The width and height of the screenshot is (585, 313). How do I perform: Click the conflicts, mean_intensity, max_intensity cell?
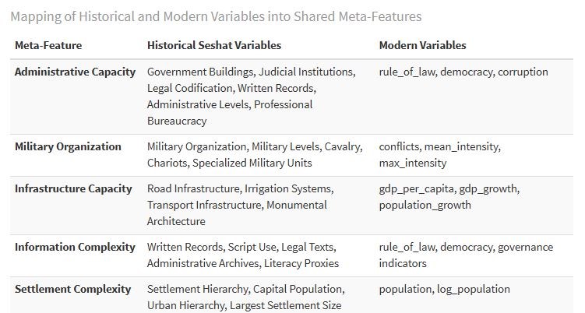[440, 155]
